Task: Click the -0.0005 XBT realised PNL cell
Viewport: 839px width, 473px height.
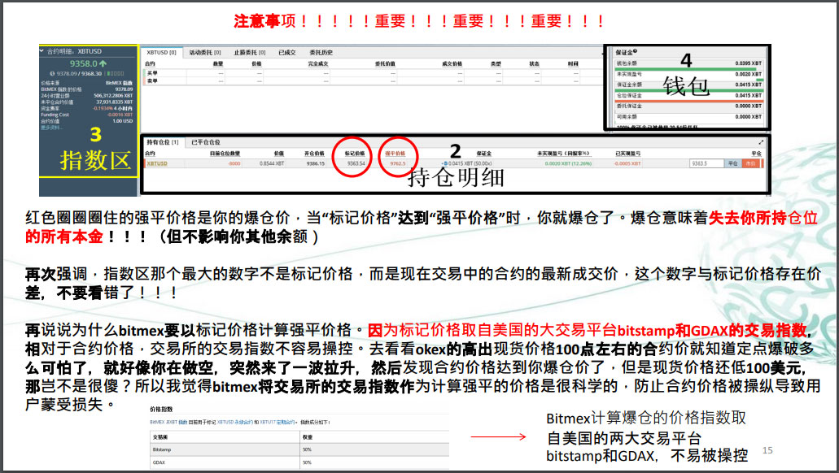Action: (x=627, y=163)
